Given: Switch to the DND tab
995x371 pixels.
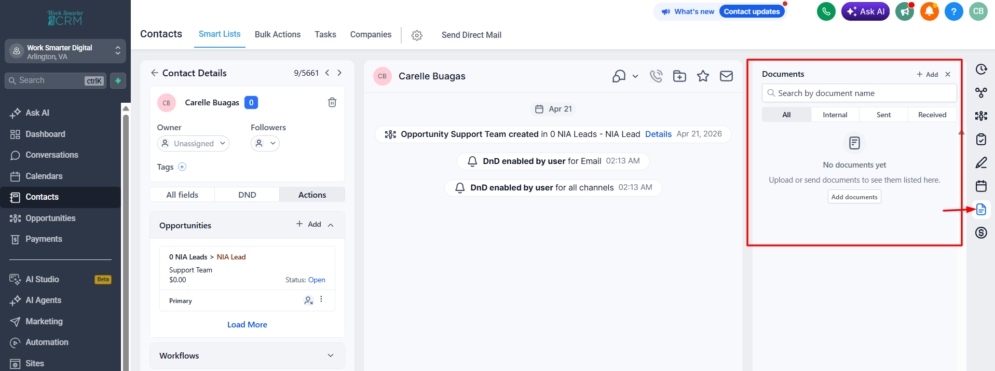Looking at the screenshot, I should [247, 195].
